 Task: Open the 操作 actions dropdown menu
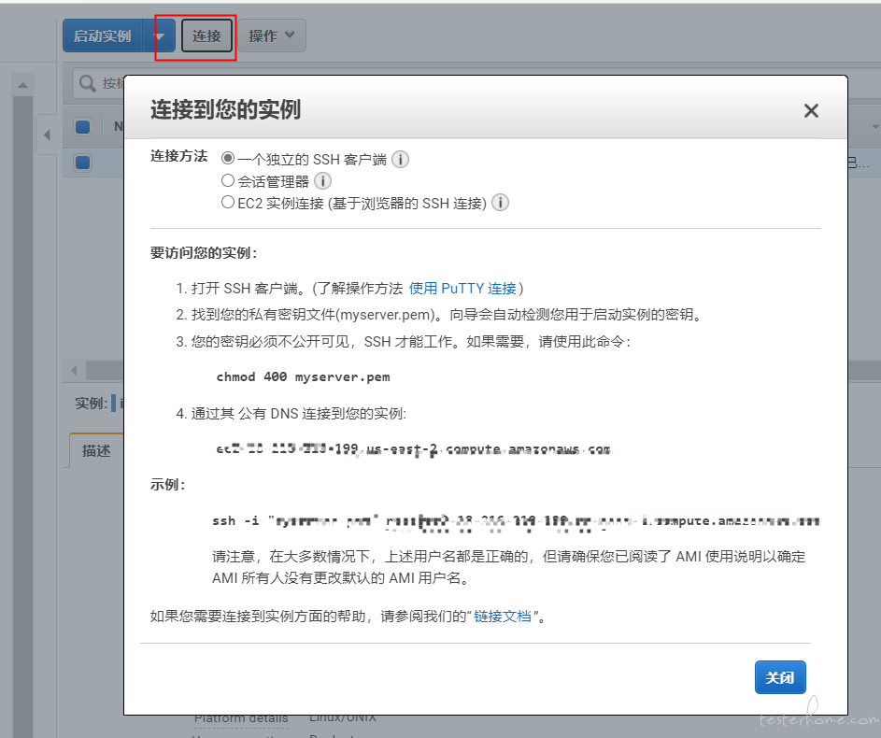tap(272, 35)
